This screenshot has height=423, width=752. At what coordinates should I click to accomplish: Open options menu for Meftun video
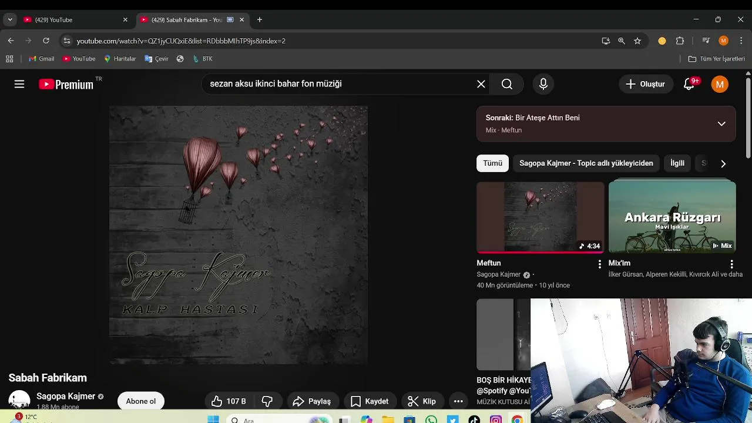click(x=599, y=264)
